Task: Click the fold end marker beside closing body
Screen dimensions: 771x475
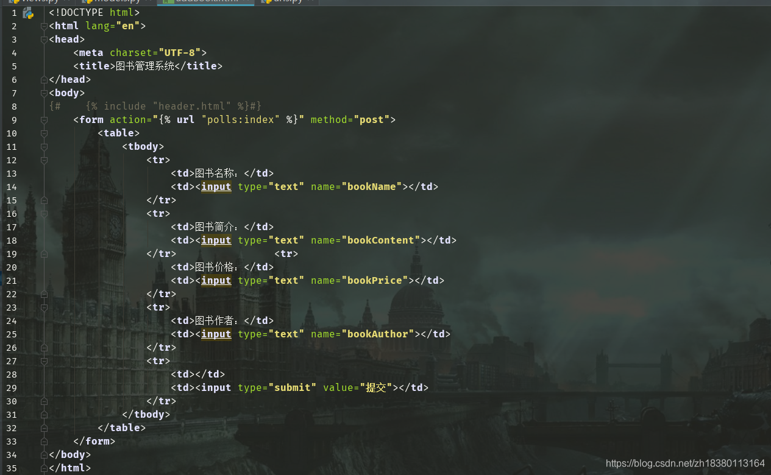Action: 44,455
